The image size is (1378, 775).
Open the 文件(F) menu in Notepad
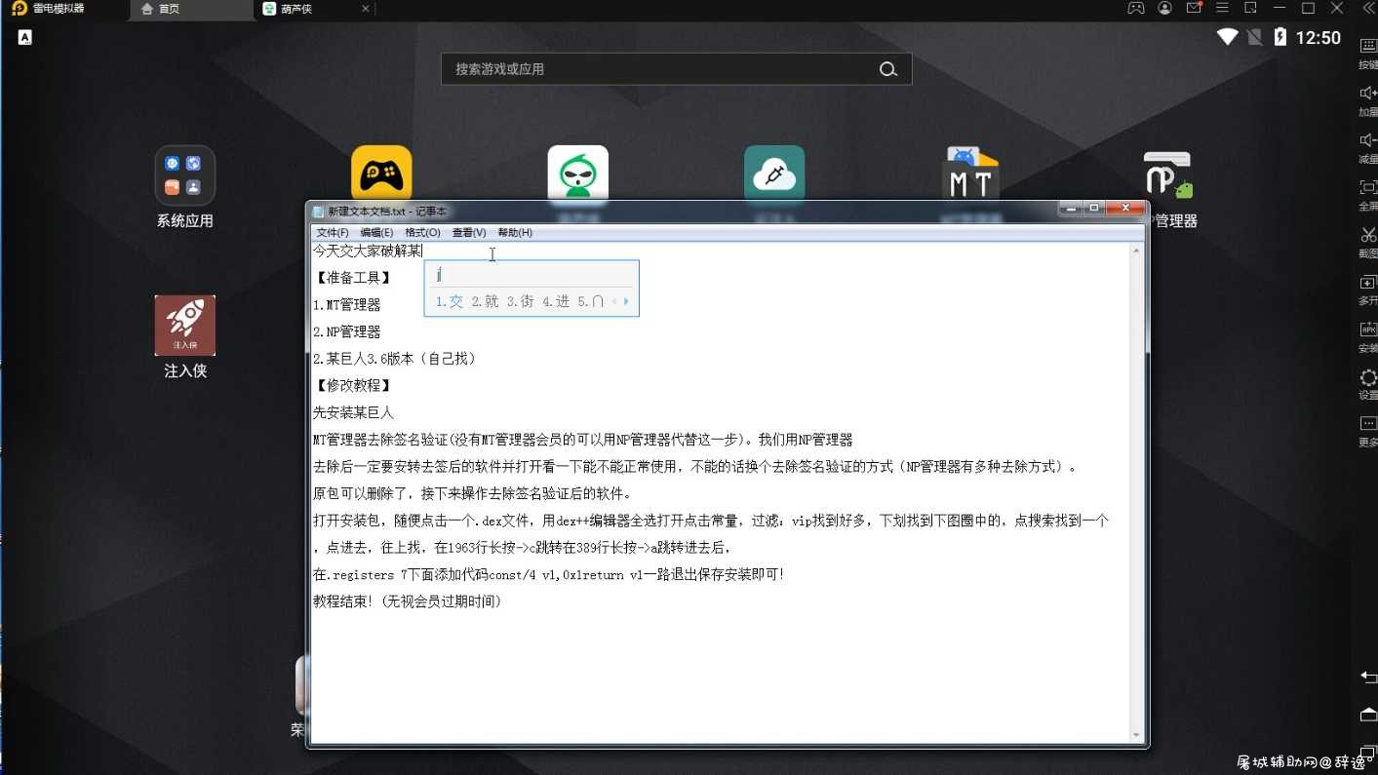coord(333,232)
